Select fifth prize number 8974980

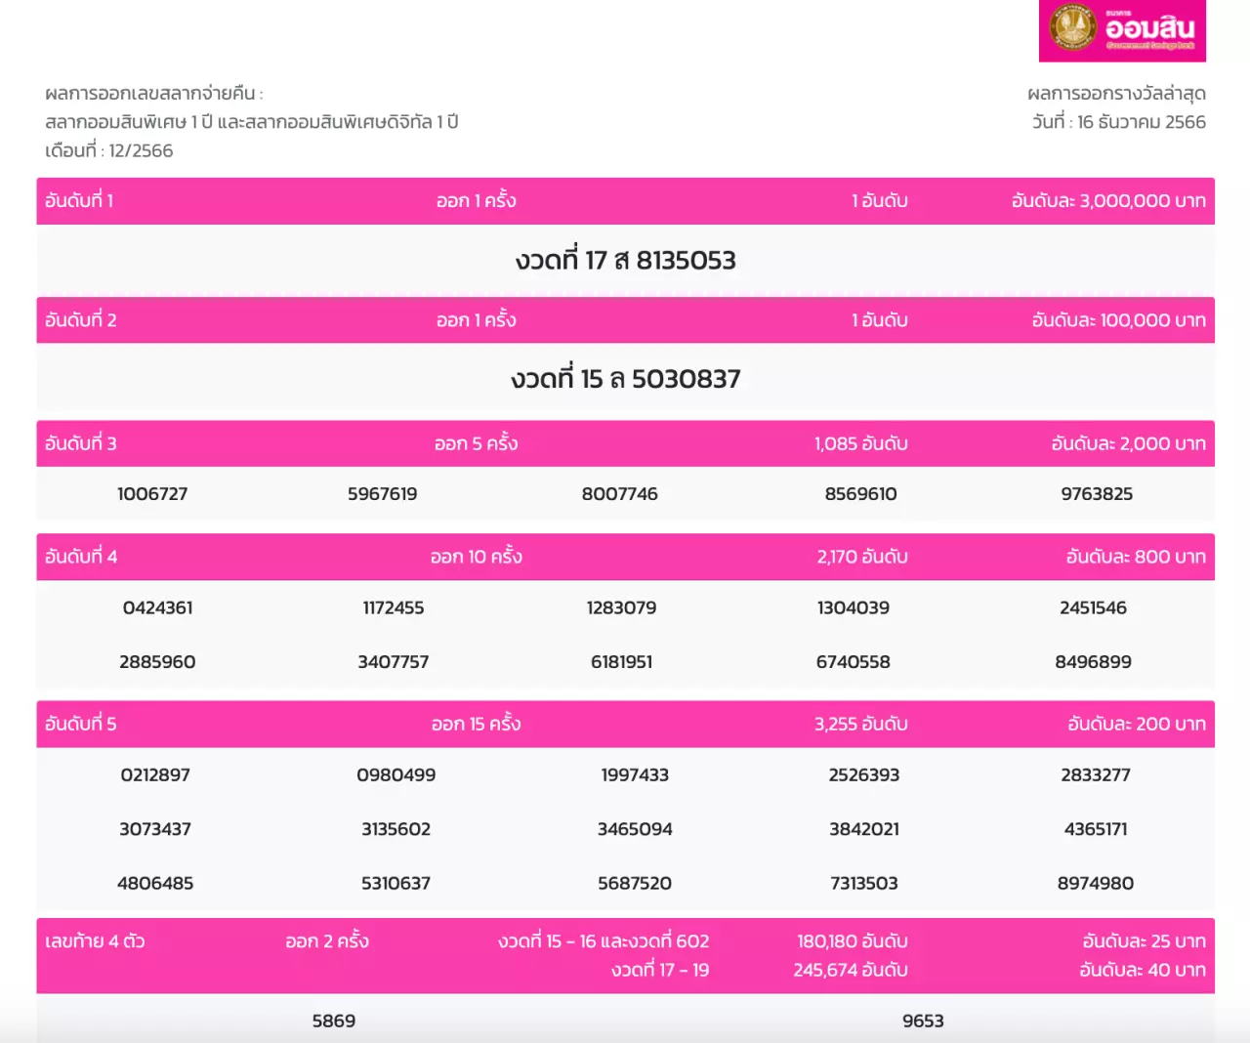1096,884
